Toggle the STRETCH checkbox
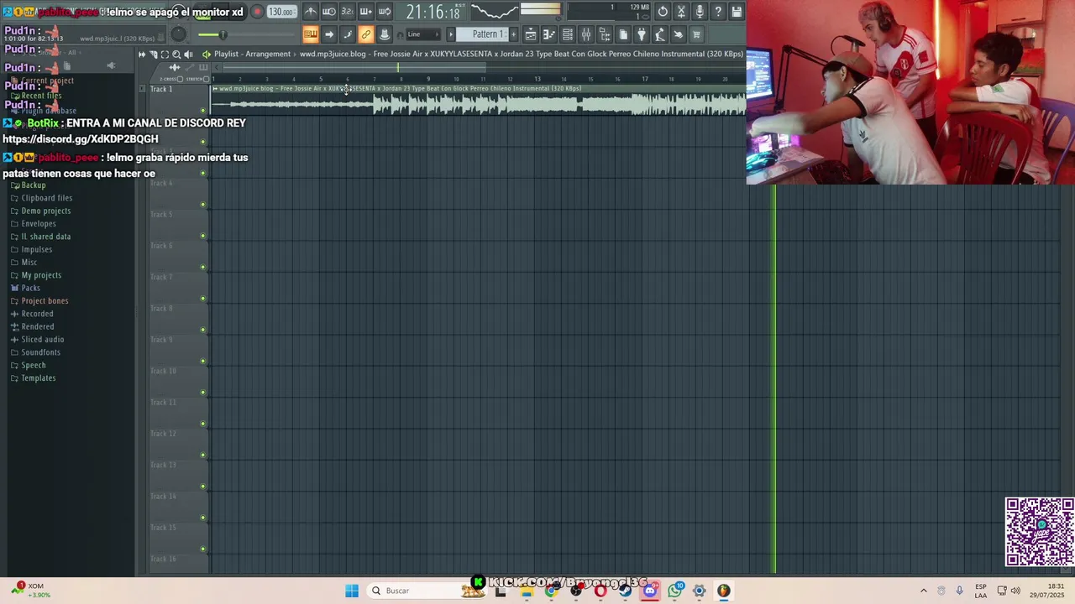The image size is (1075, 604). click(208, 79)
